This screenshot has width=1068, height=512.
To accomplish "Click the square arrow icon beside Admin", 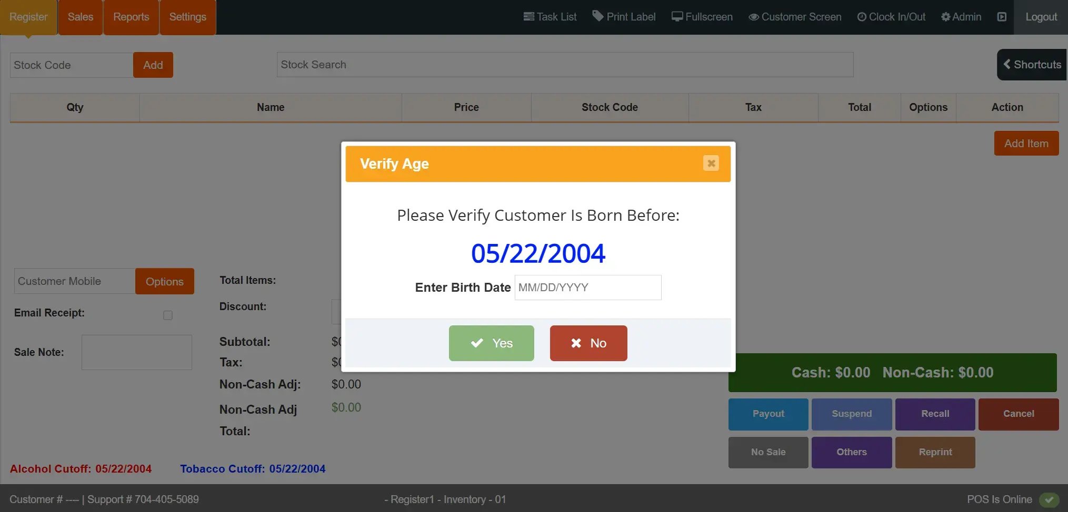I will [x=1002, y=17].
